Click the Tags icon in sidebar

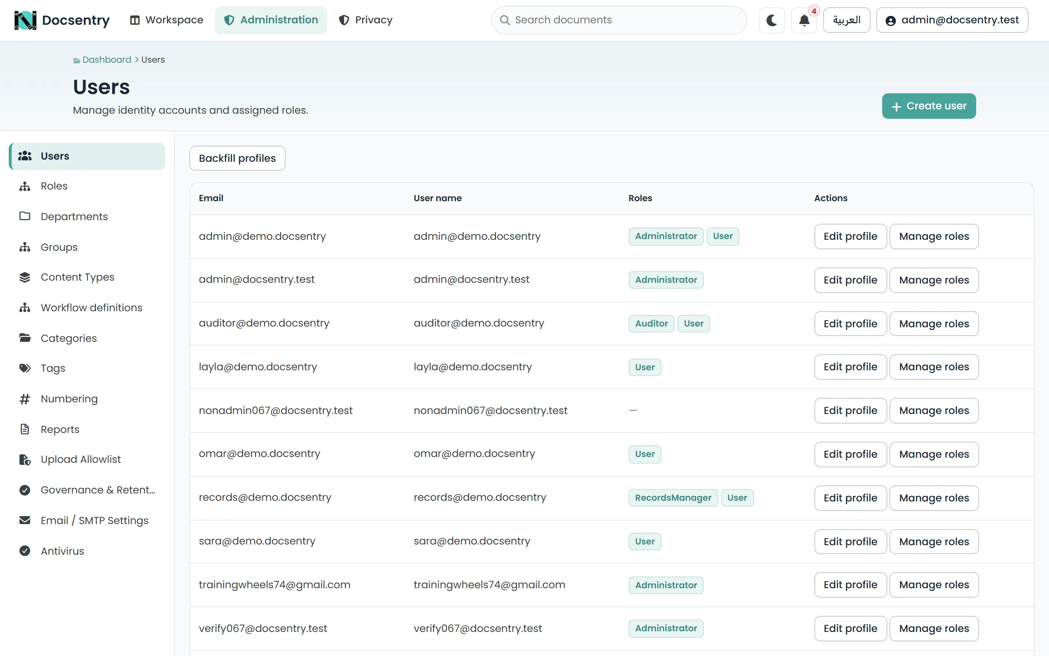coord(25,368)
